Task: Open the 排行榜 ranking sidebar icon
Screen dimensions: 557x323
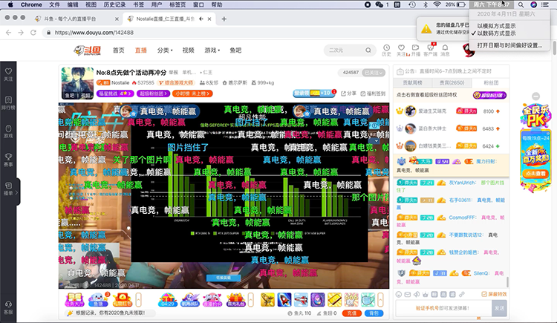Action: coord(8,103)
